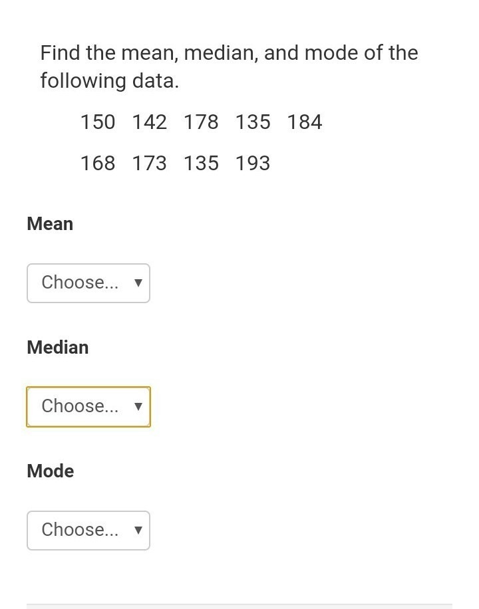
Task: Click the arrow icon on Mode dropdown
Action: point(138,530)
